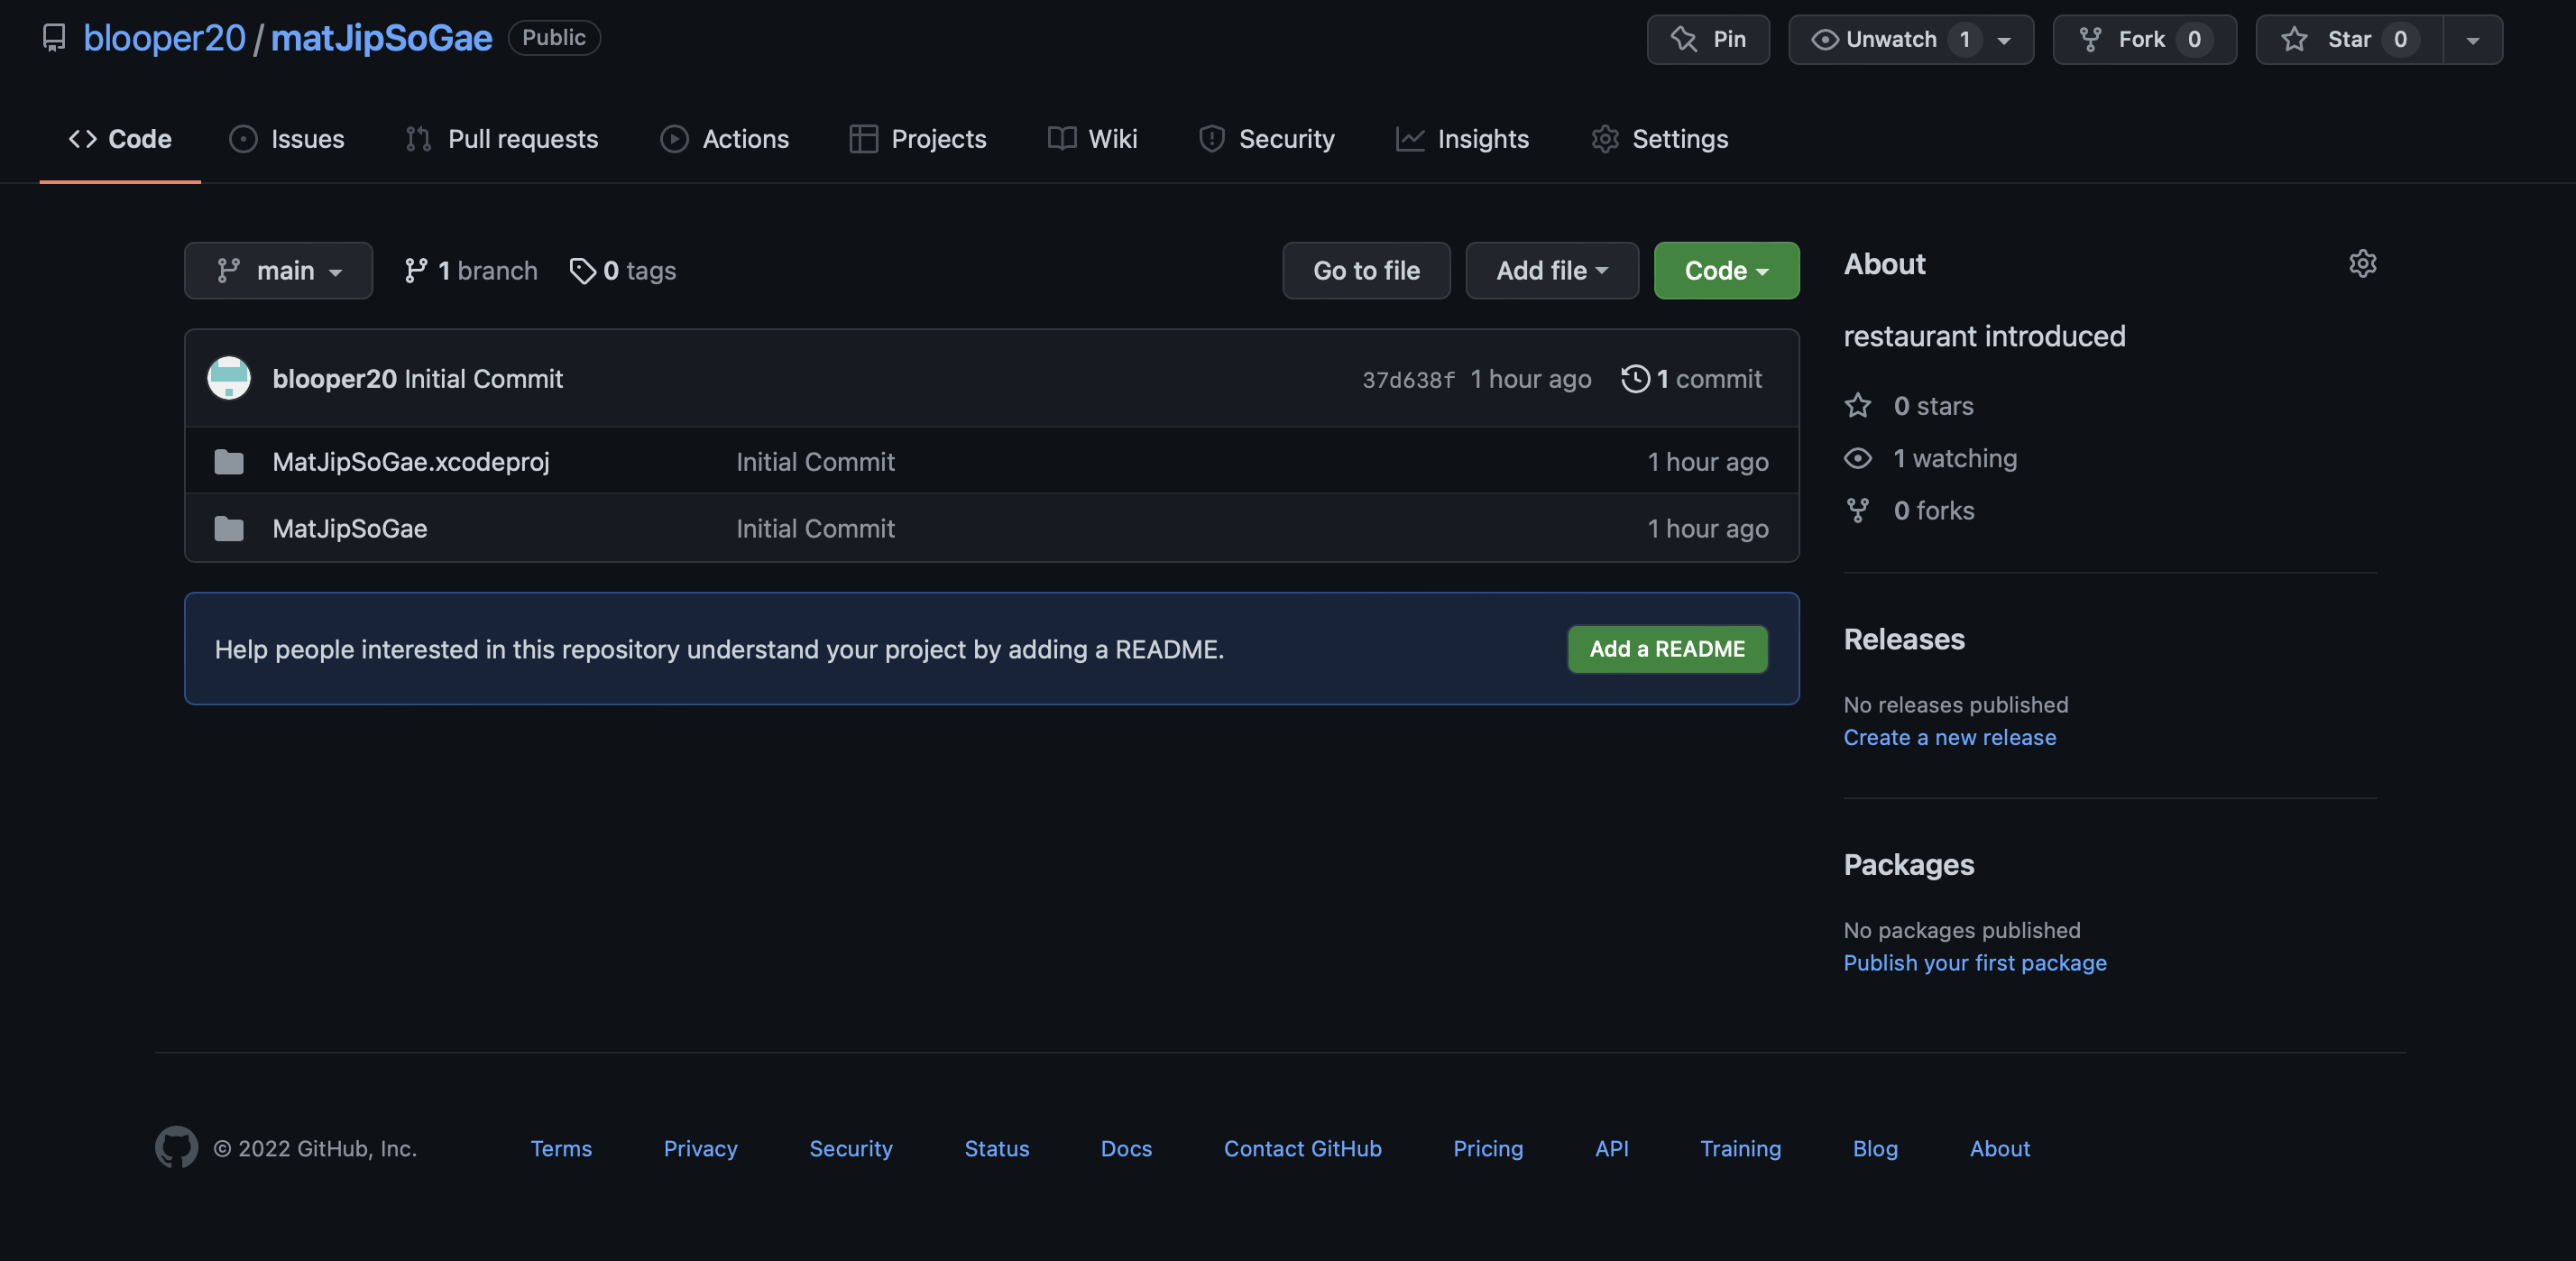The height and width of the screenshot is (1261, 2576).
Task: Open the Releases heading link
Action: tap(1904, 639)
